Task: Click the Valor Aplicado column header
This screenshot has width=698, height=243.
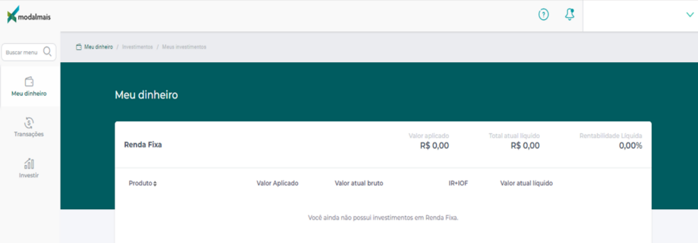Action: [278, 183]
